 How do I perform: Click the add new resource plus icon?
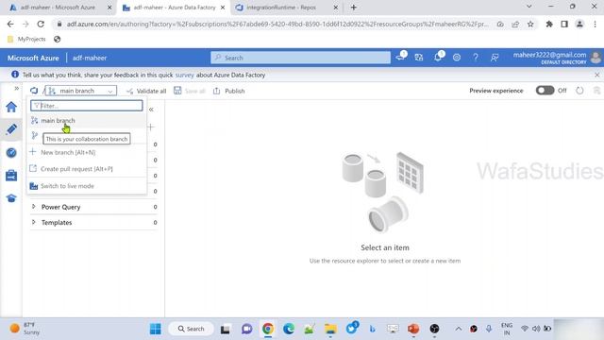coord(151,127)
